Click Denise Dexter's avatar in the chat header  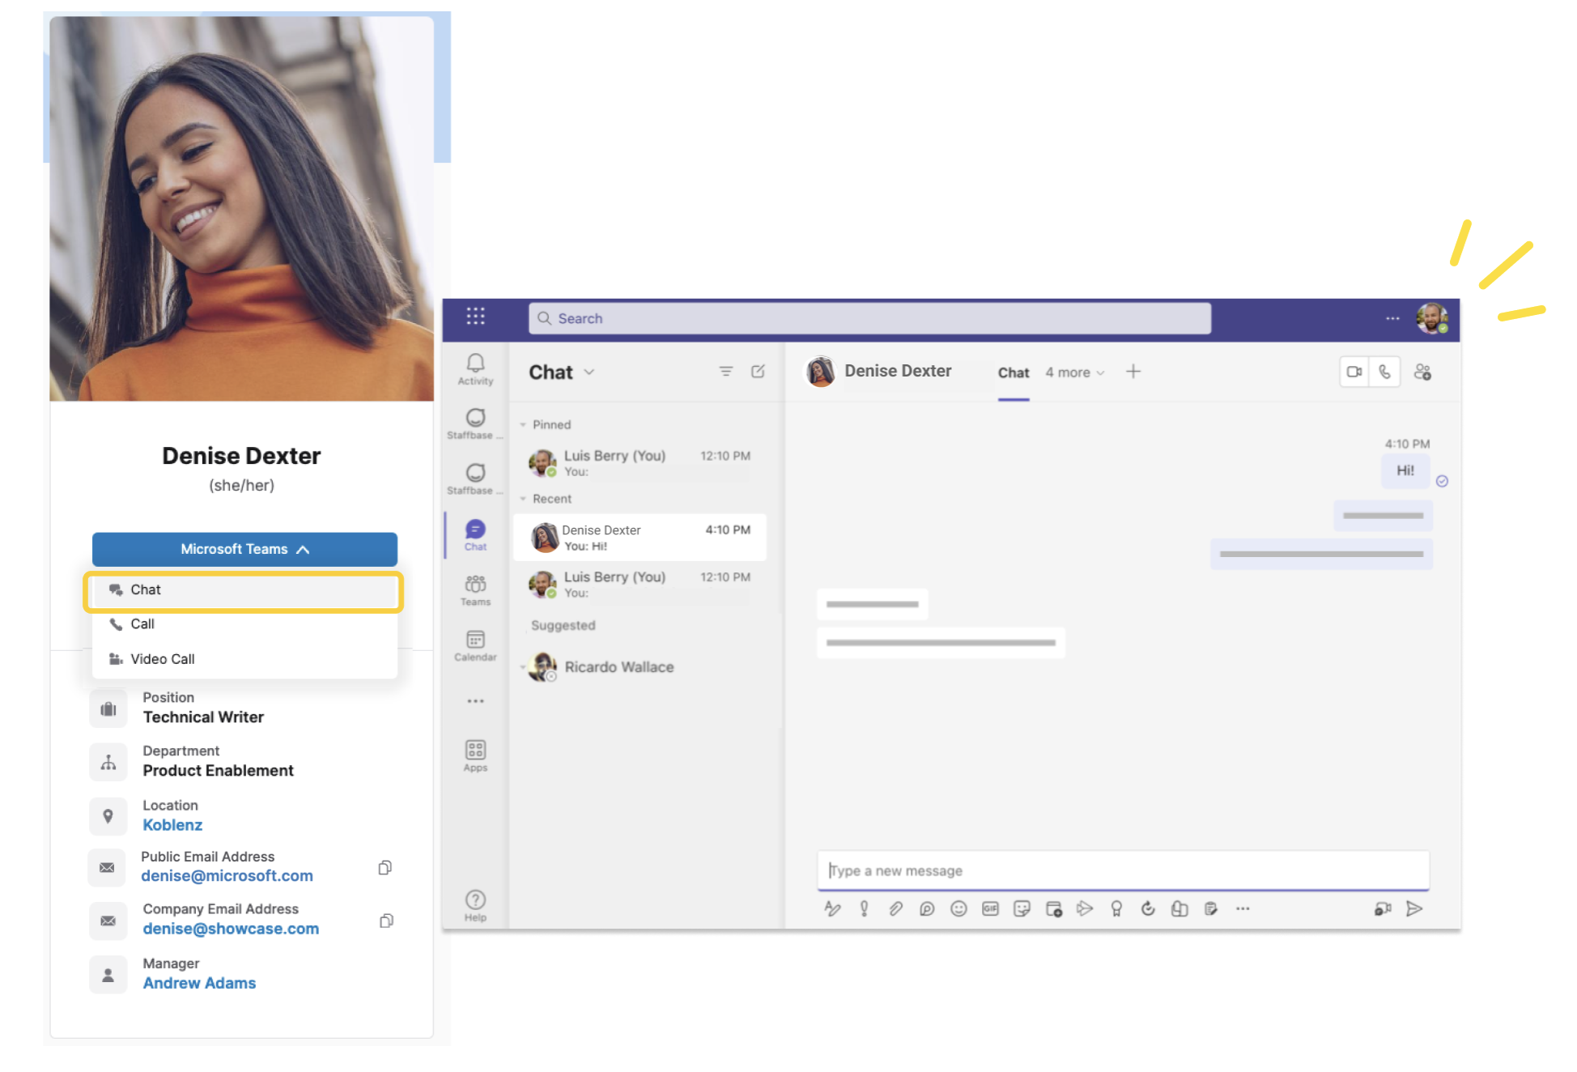point(820,372)
